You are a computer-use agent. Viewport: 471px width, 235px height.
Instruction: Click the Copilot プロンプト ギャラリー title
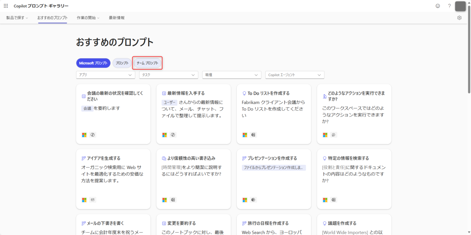click(x=41, y=6)
